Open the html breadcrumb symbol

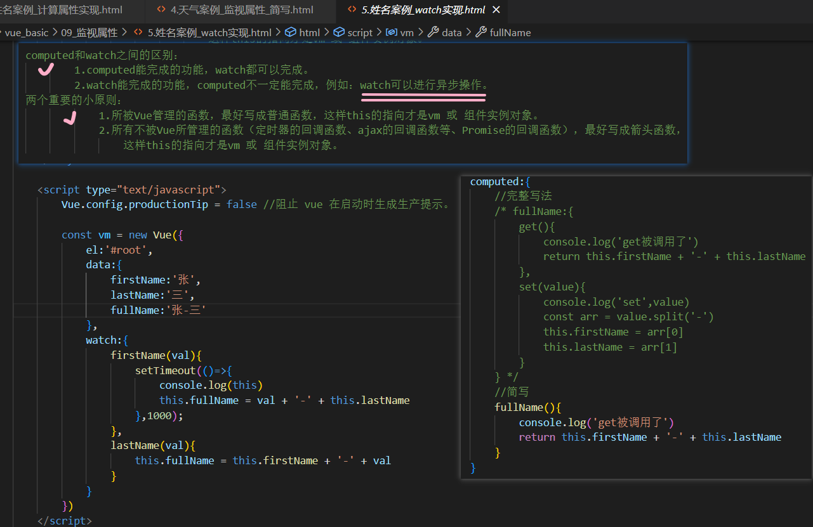click(310, 32)
